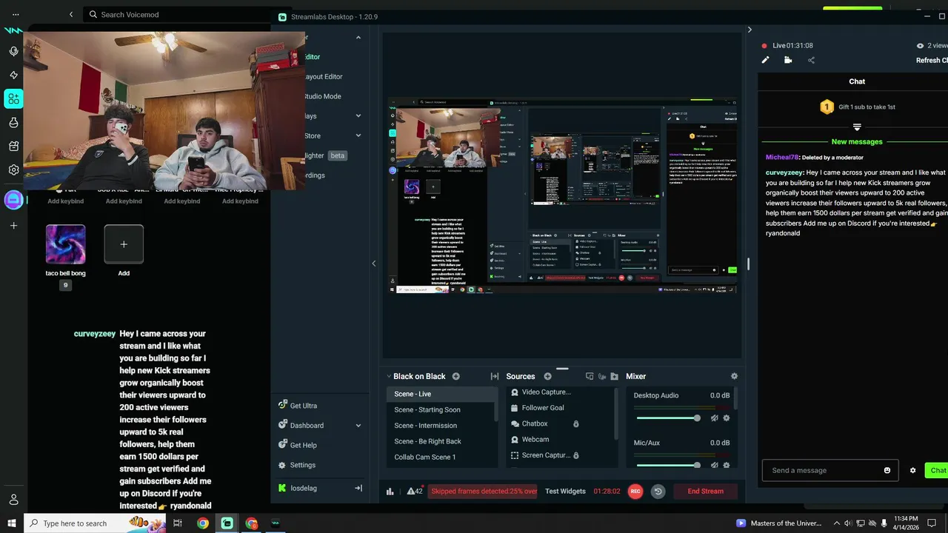
Task: Open the Voicemod gift box icon
Action: pyautogui.click(x=13, y=147)
